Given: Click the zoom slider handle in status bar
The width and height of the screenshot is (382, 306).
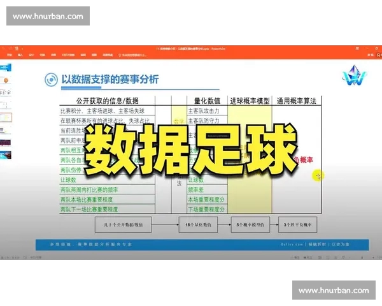Looking at the screenshot, I should click(x=362, y=258).
